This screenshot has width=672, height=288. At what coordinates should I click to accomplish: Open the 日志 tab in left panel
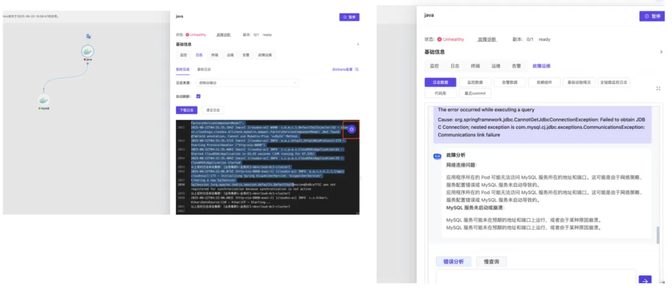(x=199, y=55)
